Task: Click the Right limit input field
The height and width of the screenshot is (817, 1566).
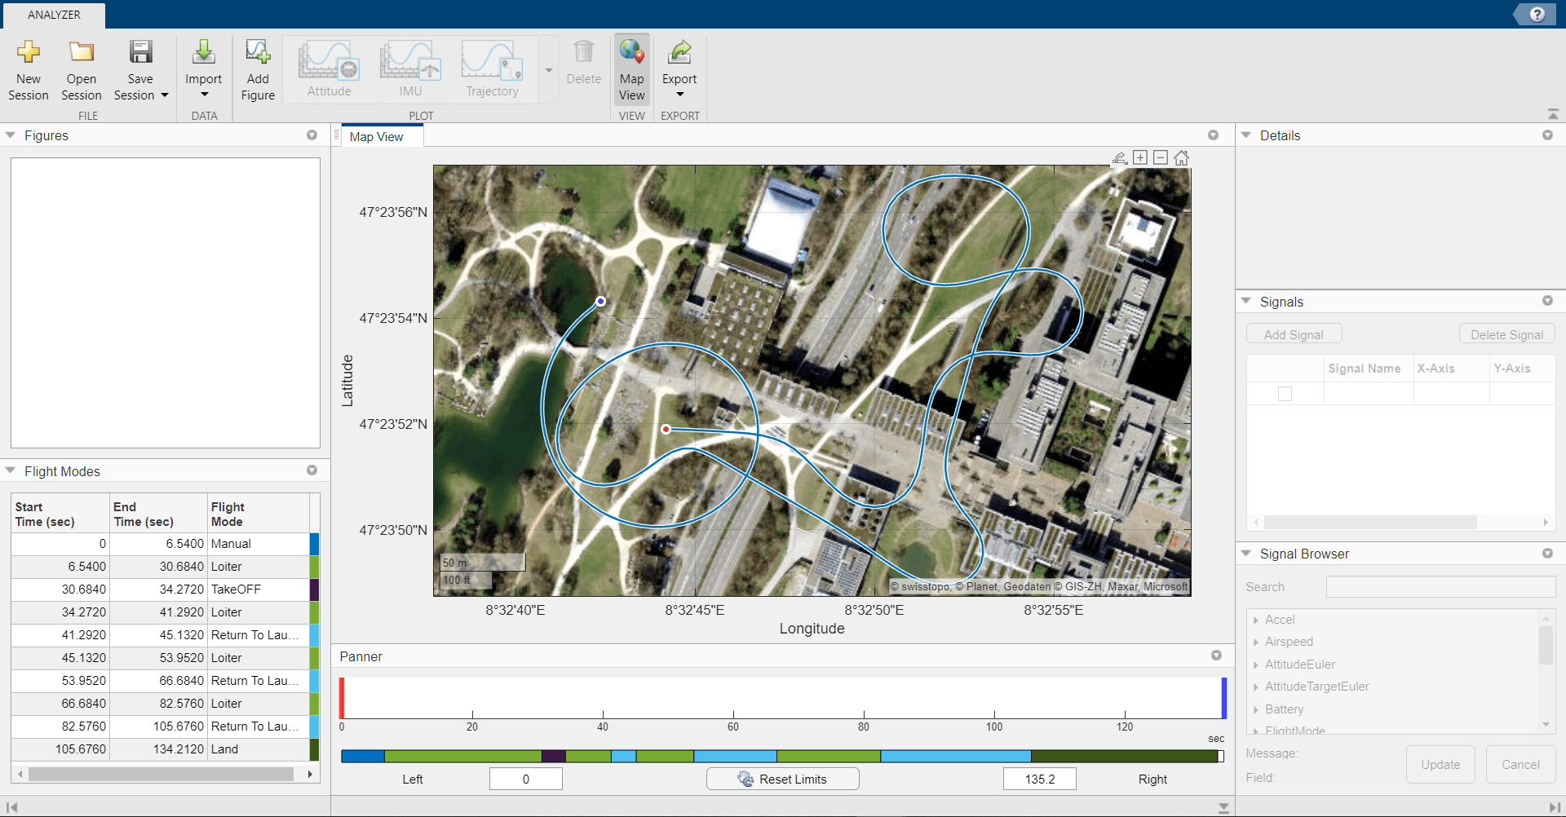Action: pyautogui.click(x=1039, y=779)
